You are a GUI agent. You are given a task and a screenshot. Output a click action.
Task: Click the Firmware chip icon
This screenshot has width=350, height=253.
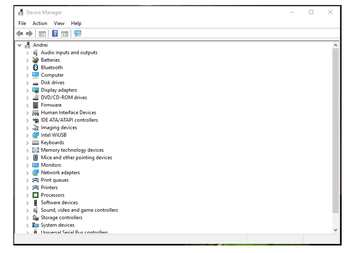pos(36,105)
